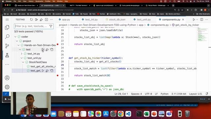Screen dimensions: 211x119
Task: Run Python file play button
Action: (194, 20)
